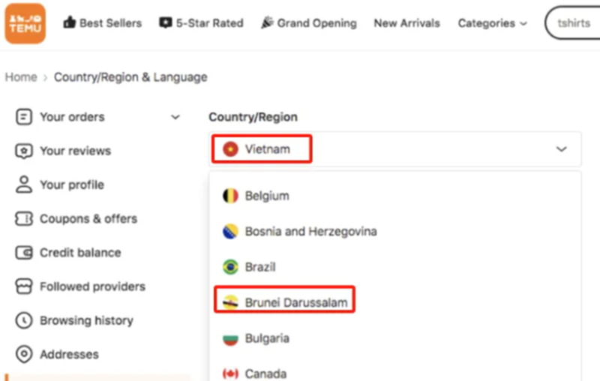Open New Arrivals in navigation
This screenshot has width=600, height=381.
tap(406, 23)
